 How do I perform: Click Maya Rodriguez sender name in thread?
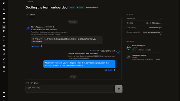point(38,27)
